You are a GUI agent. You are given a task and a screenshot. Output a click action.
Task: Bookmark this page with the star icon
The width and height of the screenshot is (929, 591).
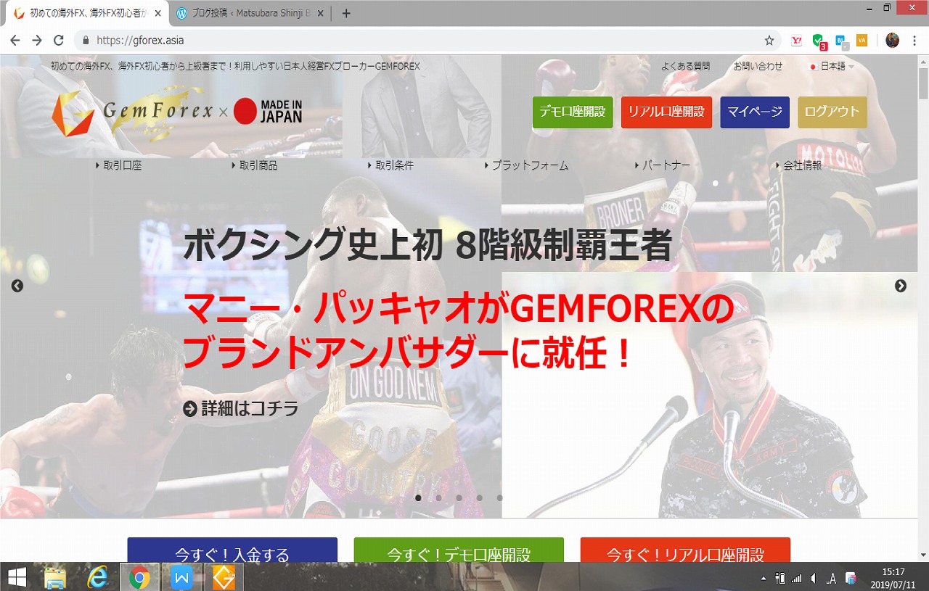(769, 41)
